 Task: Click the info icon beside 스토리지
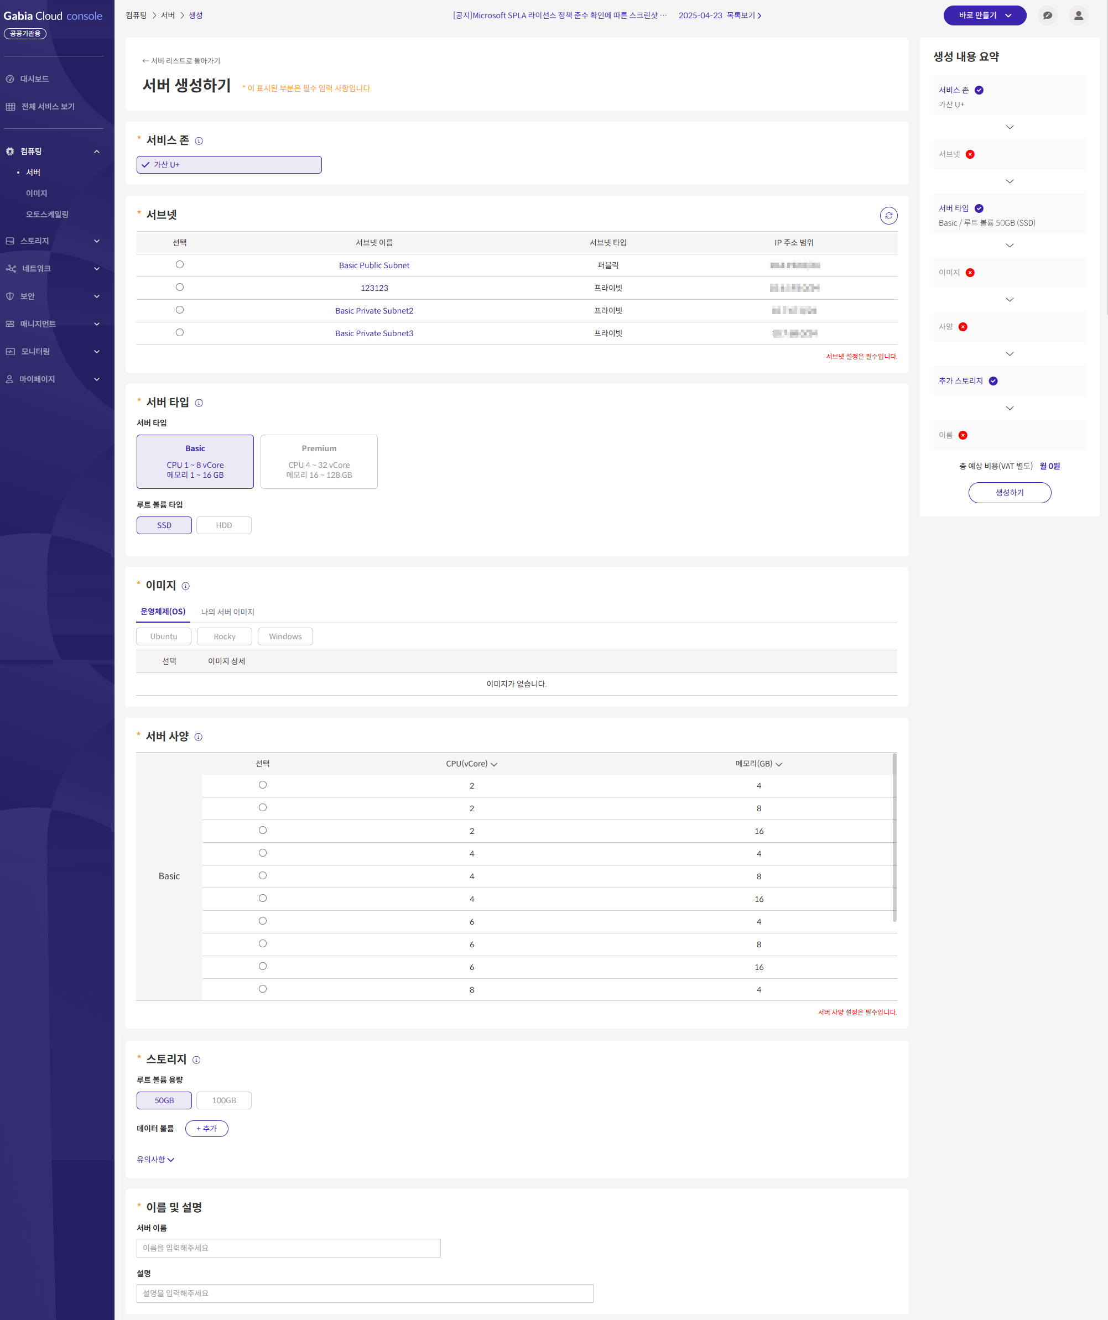196,1060
